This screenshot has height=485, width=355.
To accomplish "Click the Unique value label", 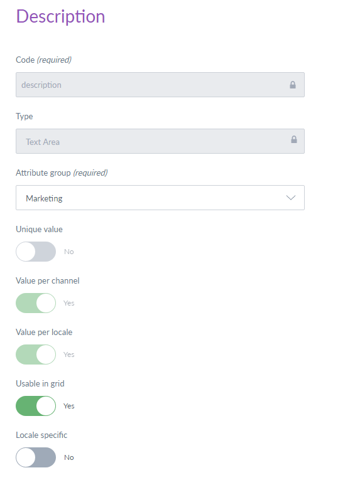I will click(x=39, y=229).
